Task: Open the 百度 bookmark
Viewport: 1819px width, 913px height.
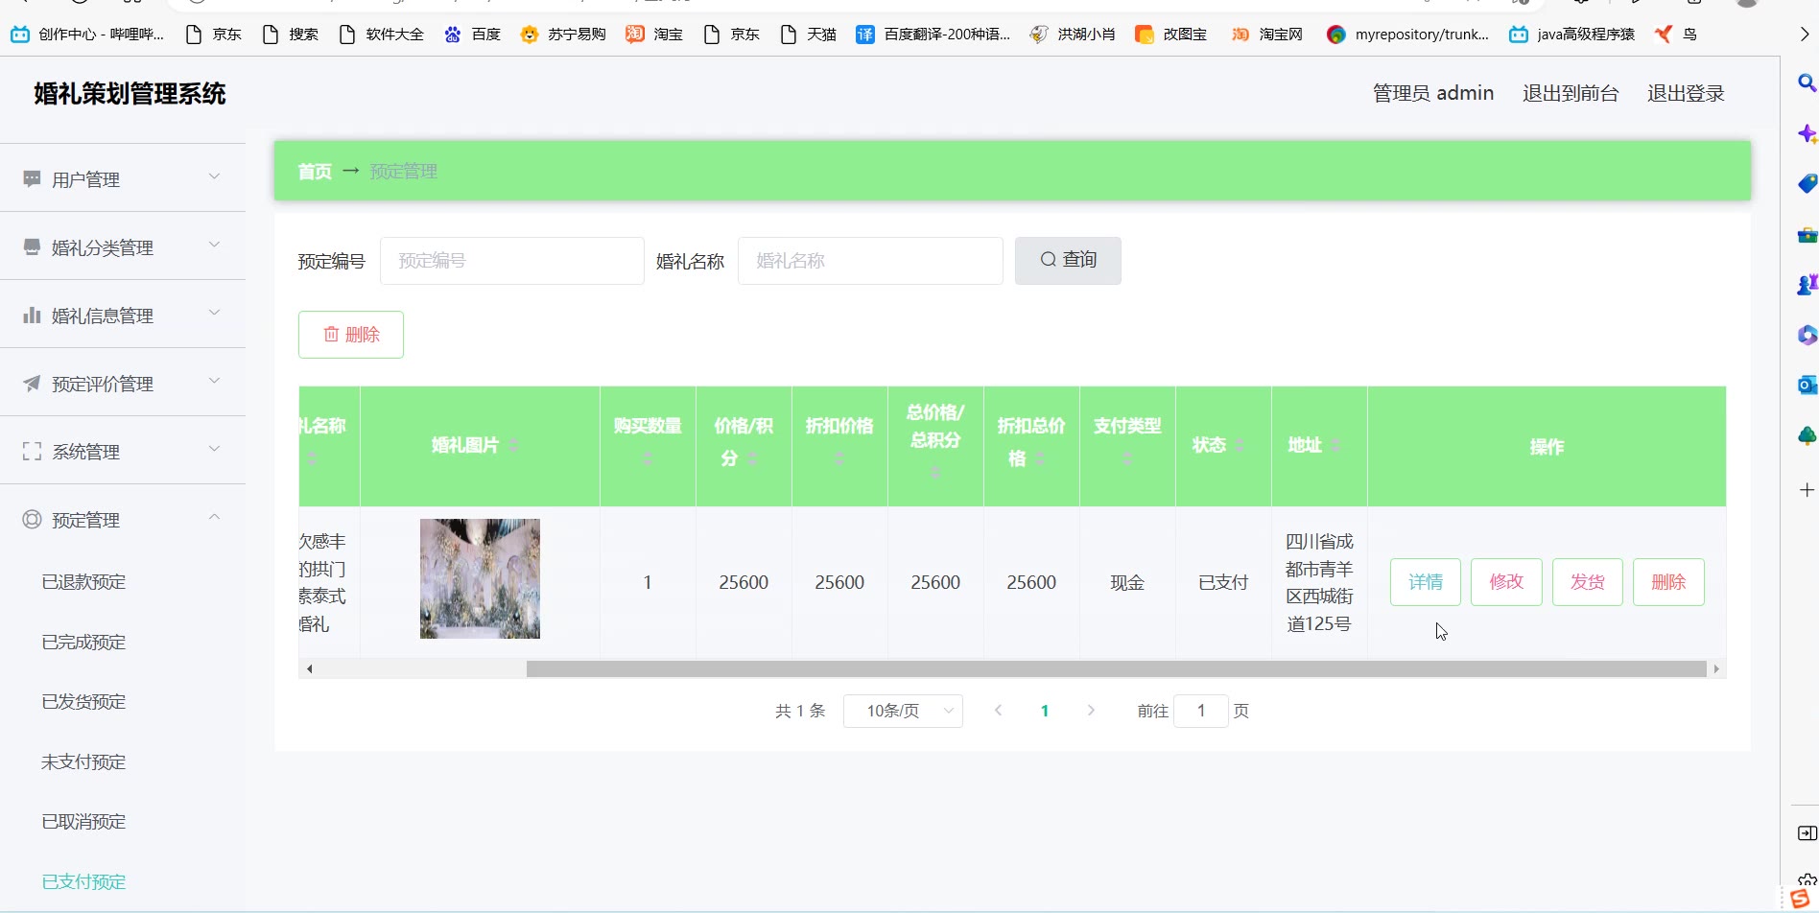Action: (x=472, y=35)
